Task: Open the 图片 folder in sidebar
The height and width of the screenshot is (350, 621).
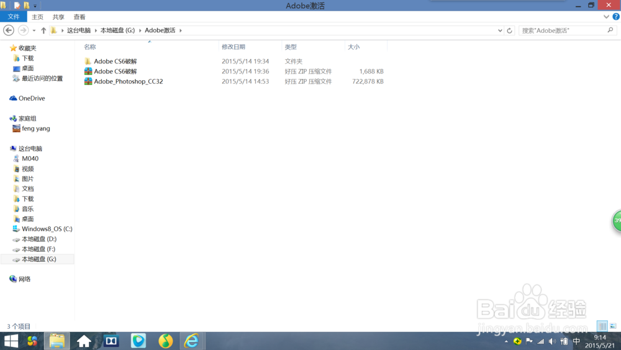Action: click(x=27, y=179)
